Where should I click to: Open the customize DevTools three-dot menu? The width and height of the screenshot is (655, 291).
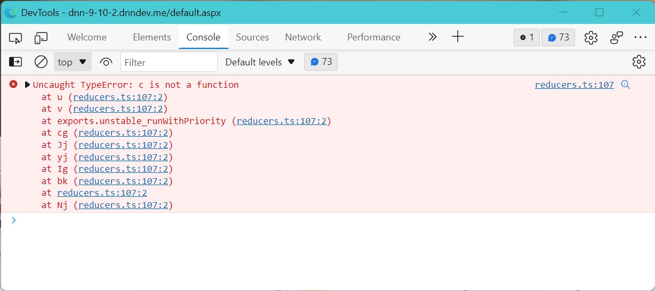point(641,37)
